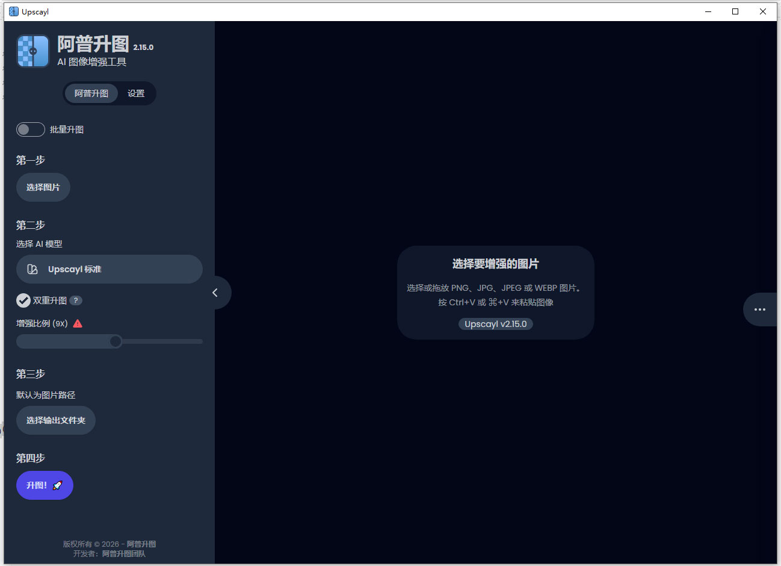Enable 批量升图 batch mode
The width and height of the screenshot is (781, 566).
point(30,129)
